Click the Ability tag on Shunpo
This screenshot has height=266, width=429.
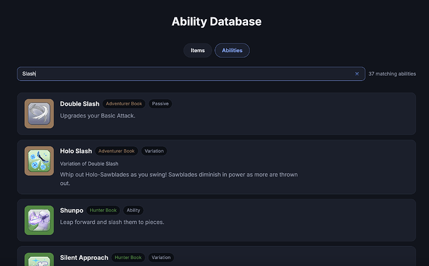(133, 210)
